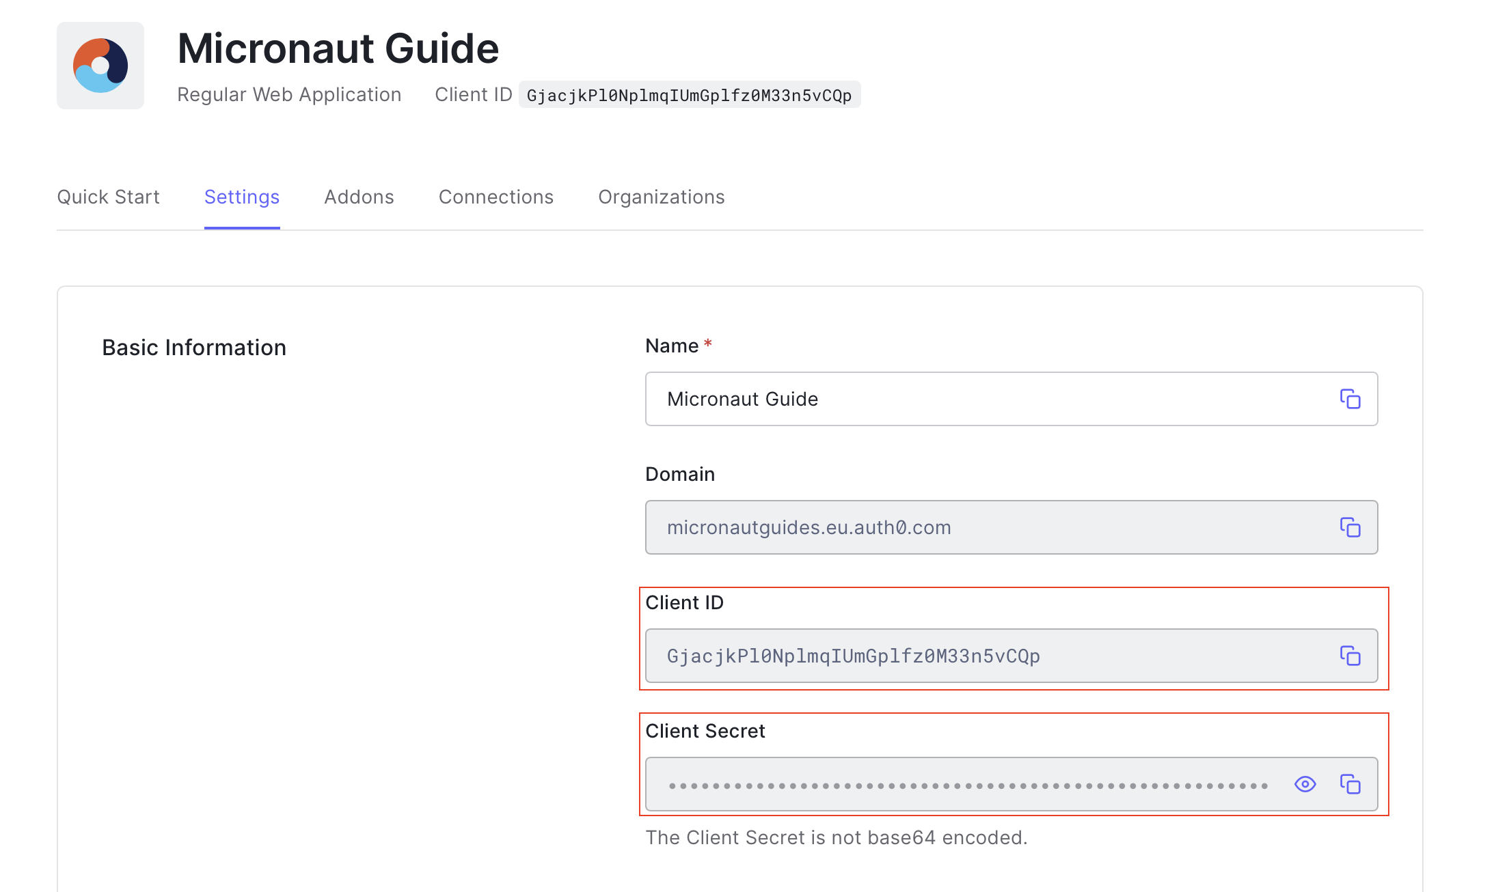Switch to the Addons tab

359,197
